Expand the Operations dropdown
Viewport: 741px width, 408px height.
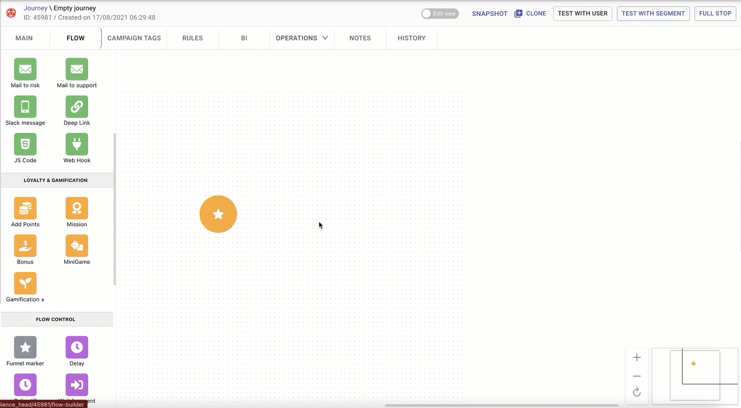[x=302, y=38]
